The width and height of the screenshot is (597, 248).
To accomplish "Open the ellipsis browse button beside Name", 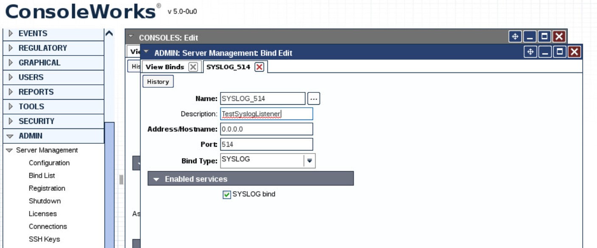I will [x=314, y=99].
